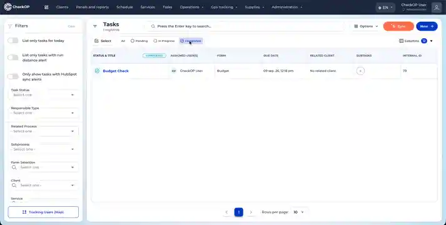This screenshot has height=225, width=446.
Task: Open the Subprocess dropdown
Action: click(43, 149)
